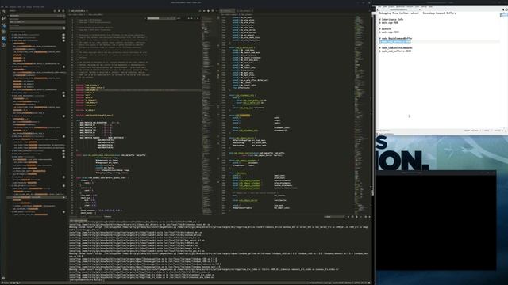Open the Explorer view in activity bar
This screenshot has height=285, width=508.
[x=3, y=12]
